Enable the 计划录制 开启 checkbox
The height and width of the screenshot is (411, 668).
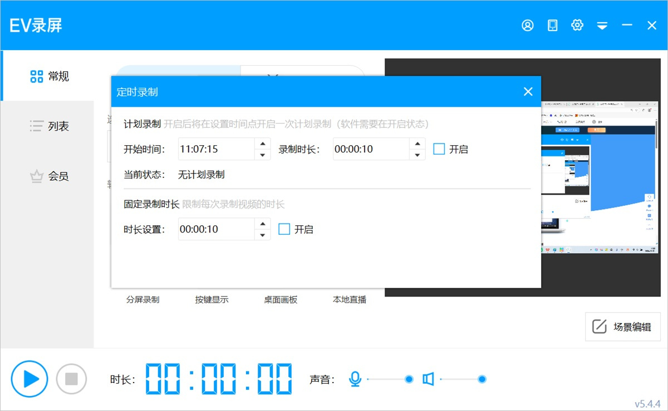[439, 149]
